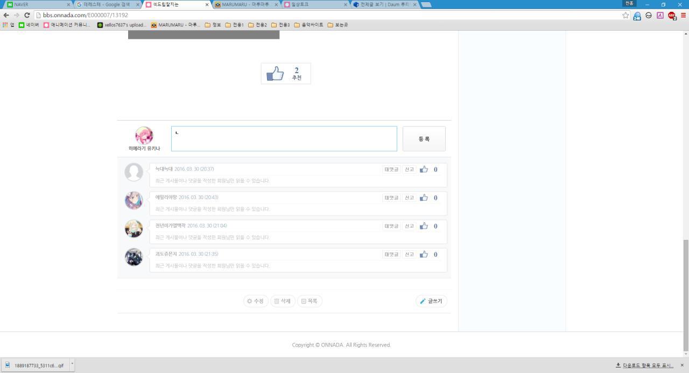Open the Chrome hamburger menu

pos(684,15)
